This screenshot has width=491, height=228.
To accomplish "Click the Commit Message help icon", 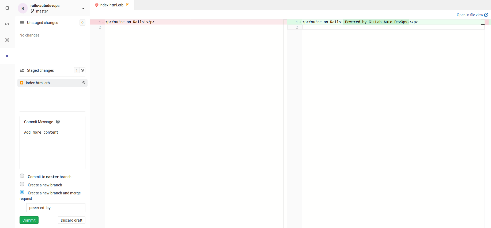I will [x=58, y=122].
